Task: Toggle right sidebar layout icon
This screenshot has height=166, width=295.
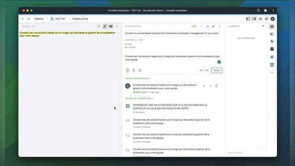Action: [254, 19]
